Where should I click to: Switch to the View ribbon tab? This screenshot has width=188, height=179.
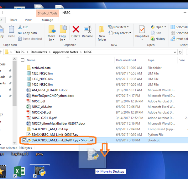pos(28,20)
